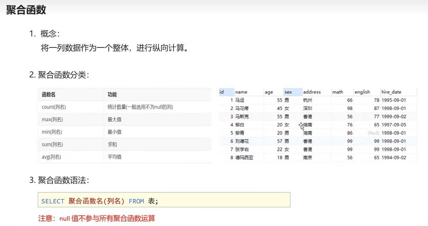
Task: Click the hire date 1994-09-02 cell
Action: [394, 158]
